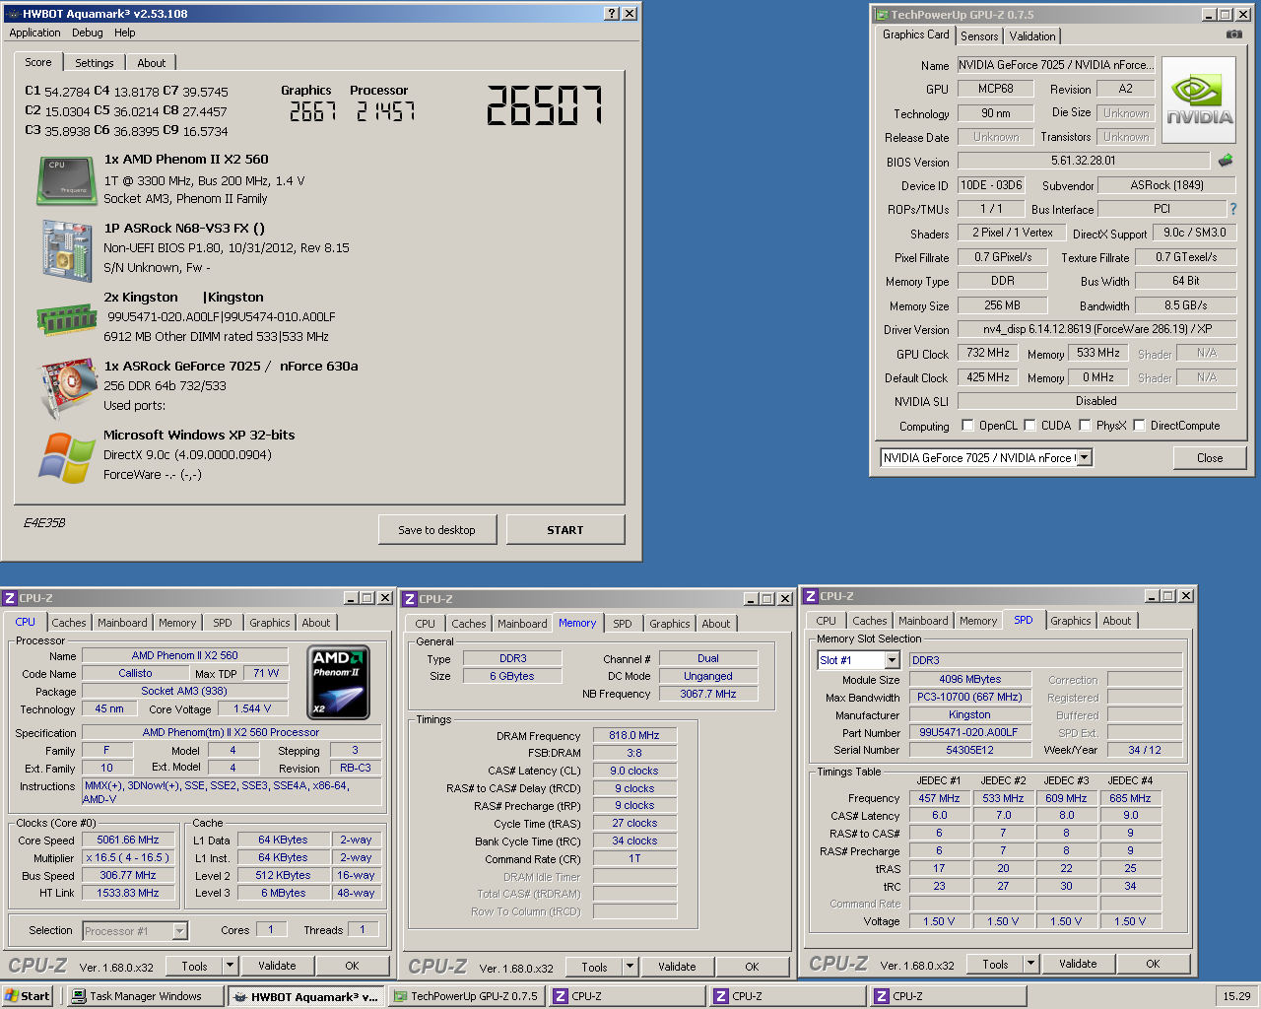Switch to the Sensors tab in GPU-Z
Viewport: 1261px width, 1009px height.
(979, 36)
